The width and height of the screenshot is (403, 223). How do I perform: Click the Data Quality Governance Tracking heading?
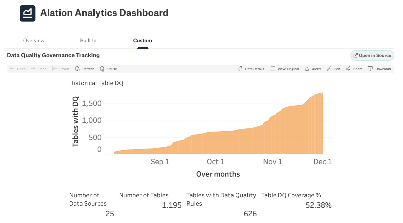click(53, 55)
